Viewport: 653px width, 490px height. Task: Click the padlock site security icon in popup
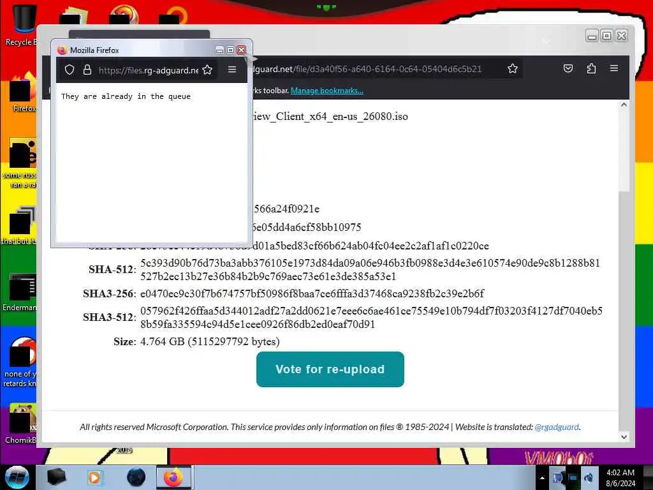87,70
